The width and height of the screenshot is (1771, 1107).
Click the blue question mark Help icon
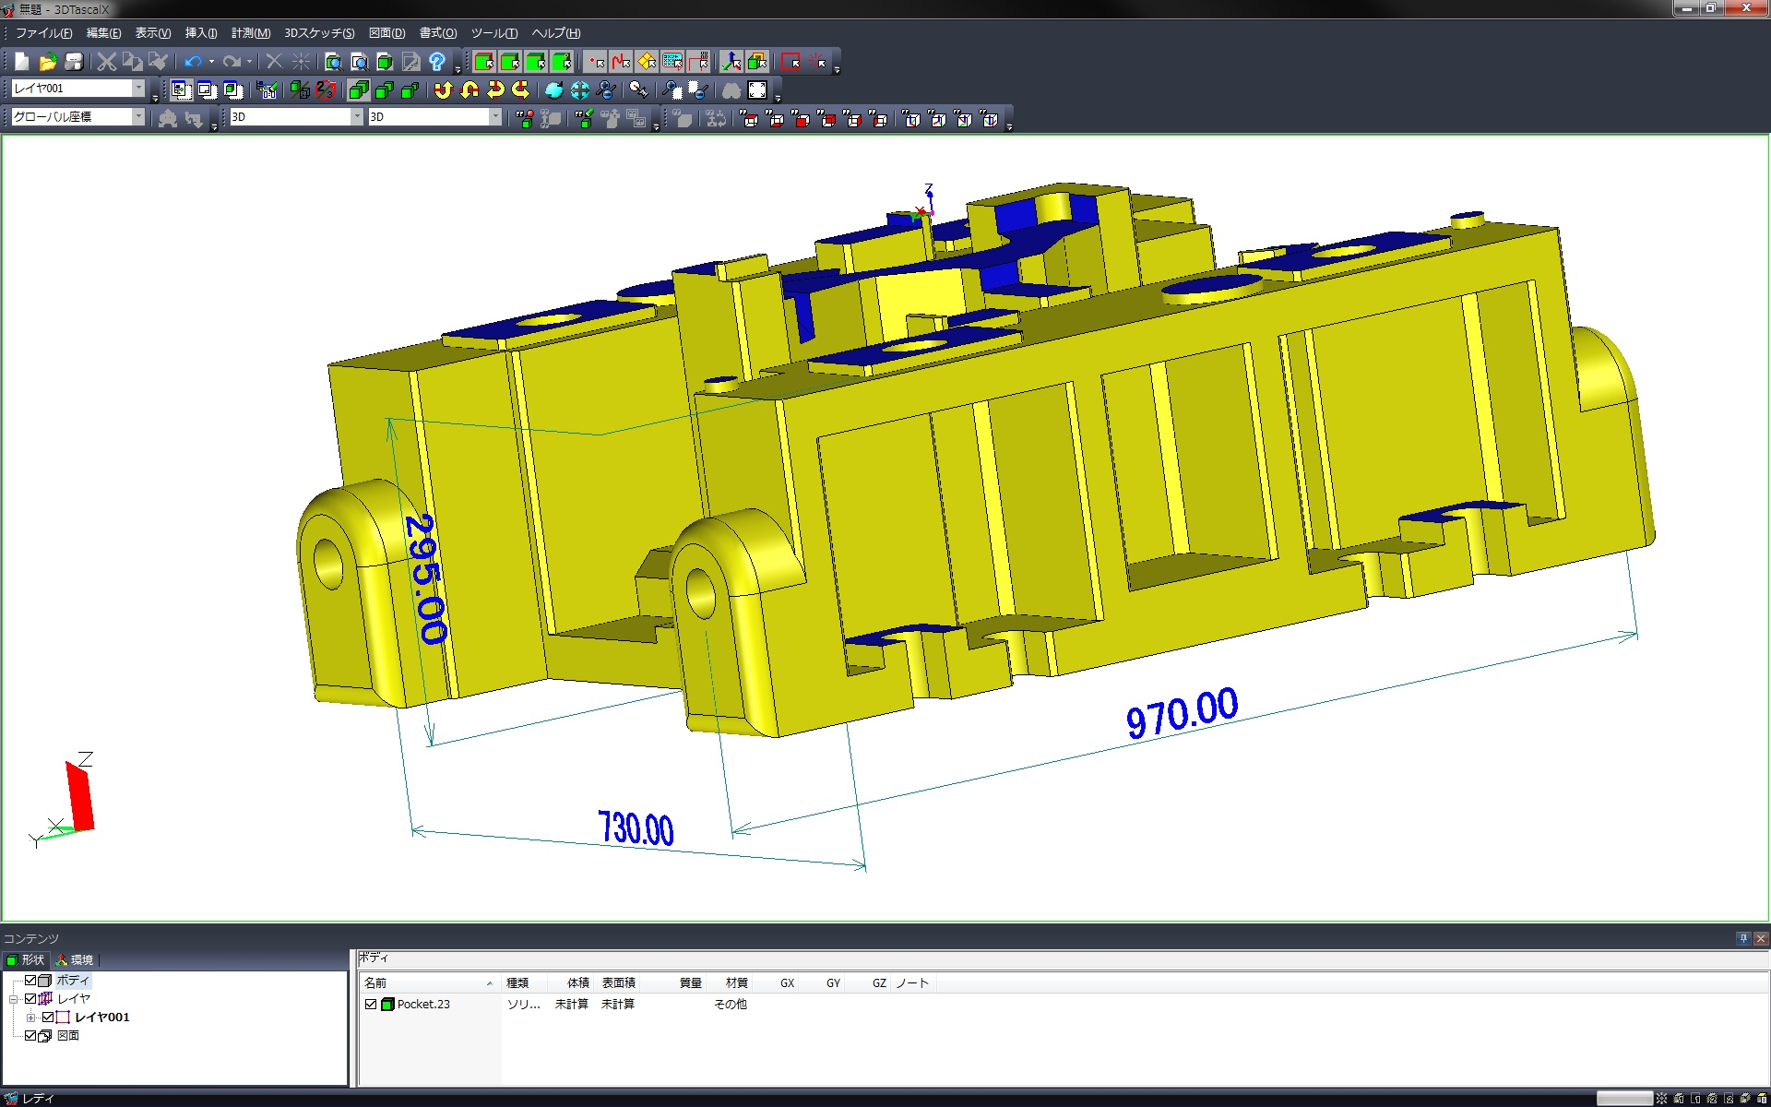(437, 62)
